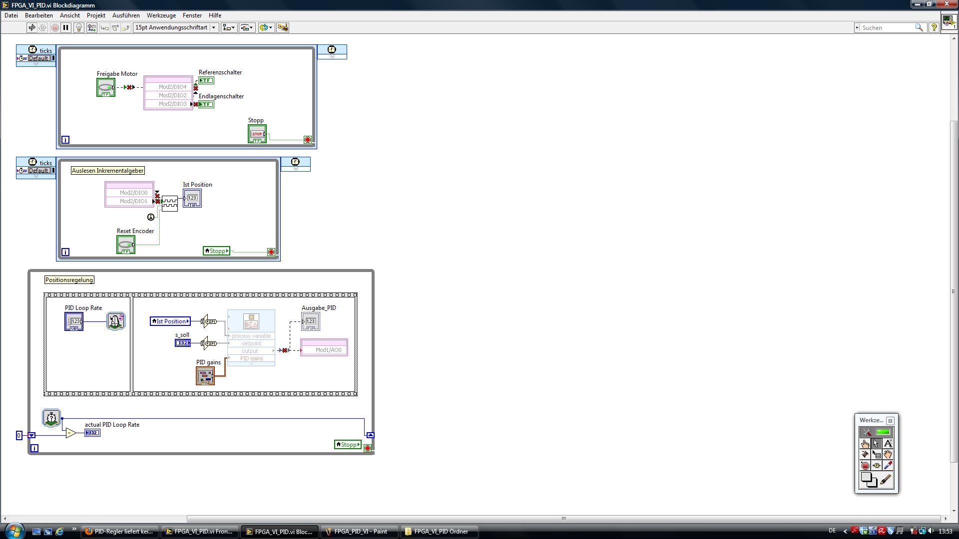
Task: Select the Operate finger tool
Action: click(x=865, y=444)
